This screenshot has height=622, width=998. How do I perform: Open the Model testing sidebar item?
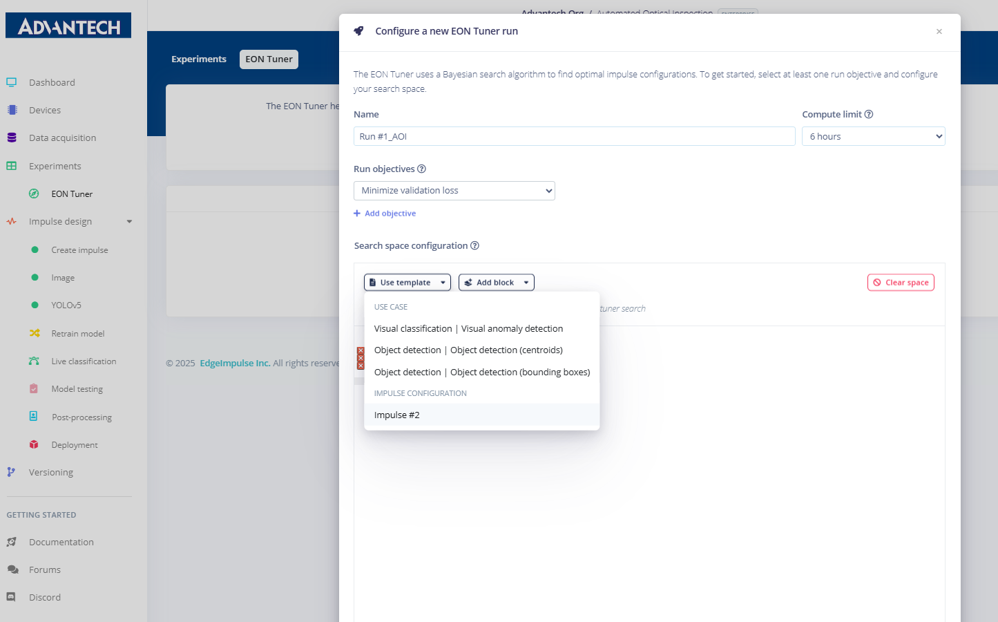77,389
